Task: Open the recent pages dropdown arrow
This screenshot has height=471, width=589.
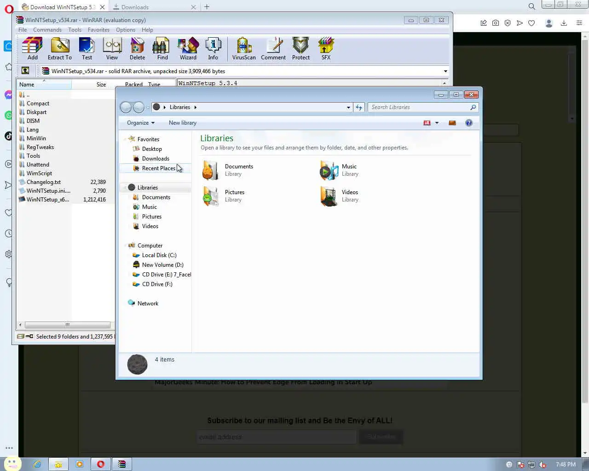Action: [x=148, y=107]
